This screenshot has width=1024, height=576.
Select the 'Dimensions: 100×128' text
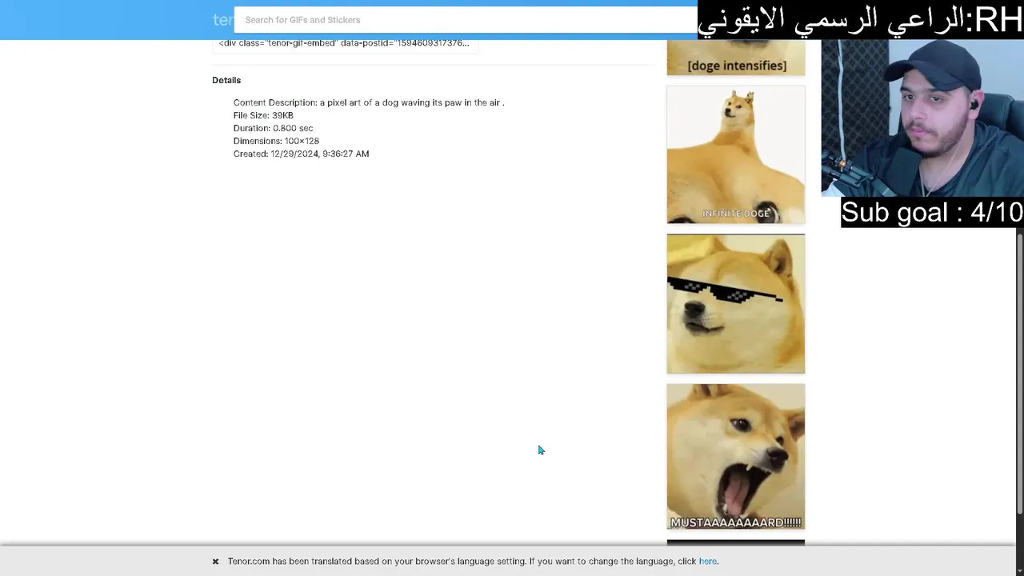click(x=276, y=141)
